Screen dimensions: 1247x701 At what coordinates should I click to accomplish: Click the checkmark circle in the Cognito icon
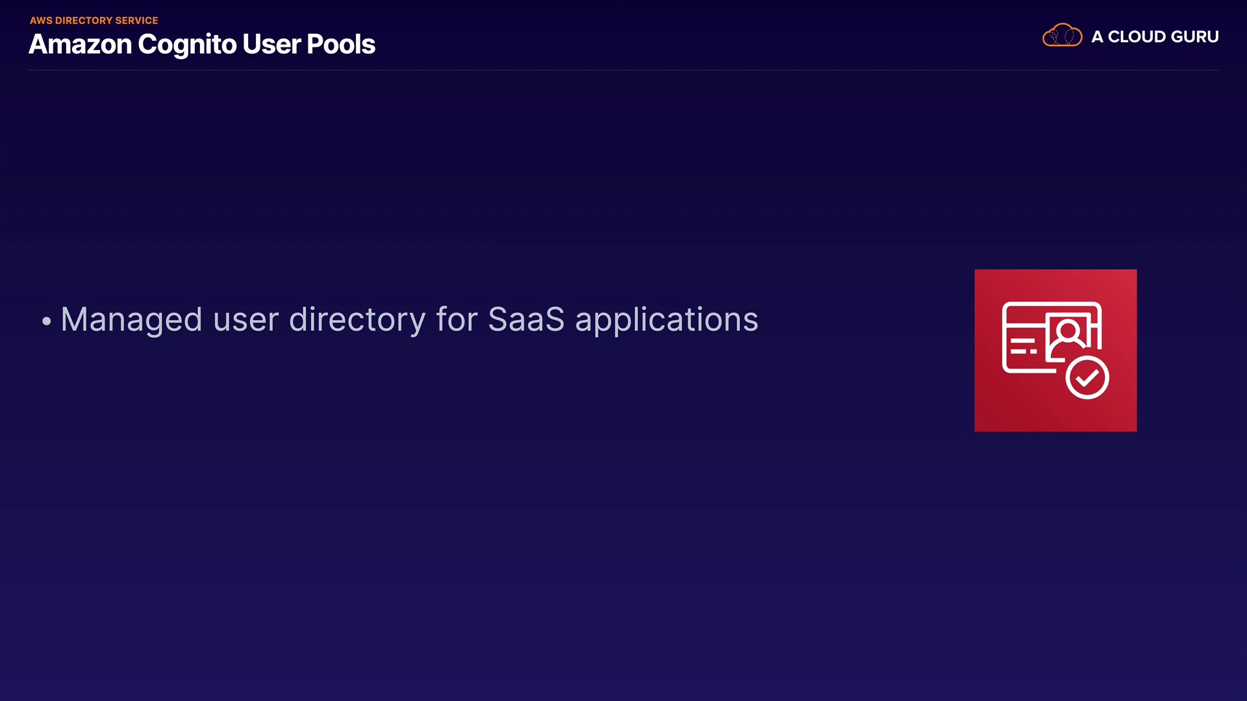point(1087,378)
